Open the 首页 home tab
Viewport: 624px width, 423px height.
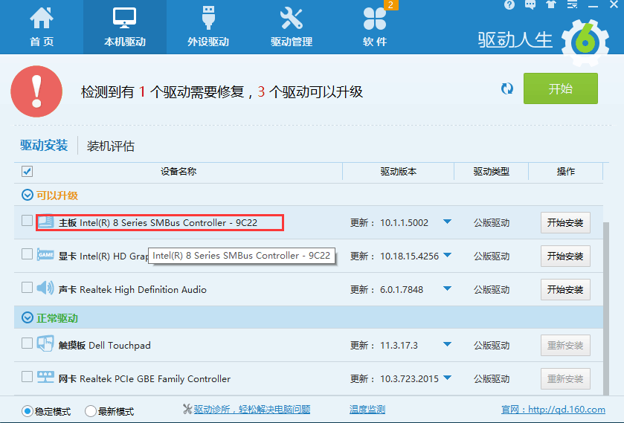pos(42,27)
